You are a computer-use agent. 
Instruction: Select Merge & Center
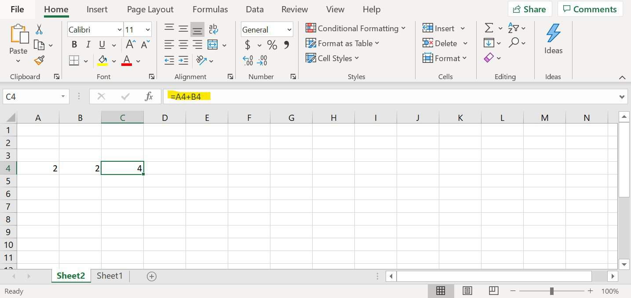click(212, 45)
